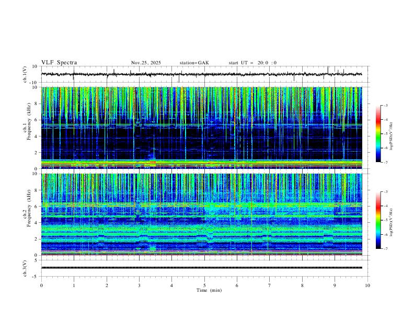This screenshot has height=320, width=414.
Task: Click the "VLF Spectra" plot title
Action: [59, 63]
